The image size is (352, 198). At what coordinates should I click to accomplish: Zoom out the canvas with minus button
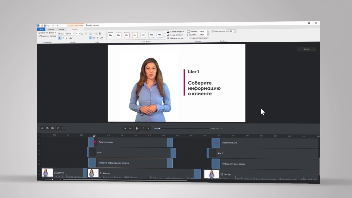[x=299, y=50]
